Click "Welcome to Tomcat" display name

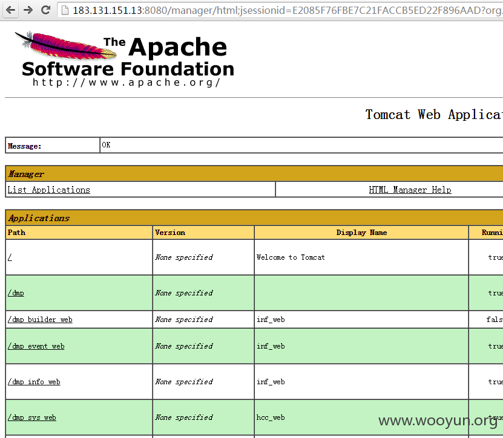point(291,257)
